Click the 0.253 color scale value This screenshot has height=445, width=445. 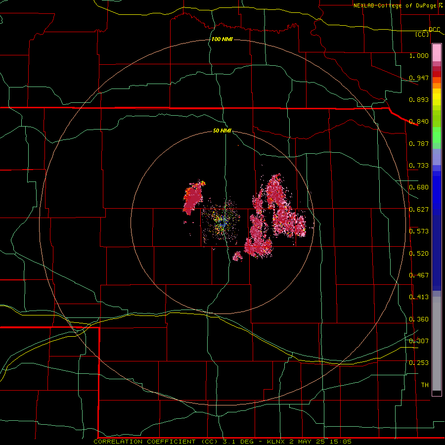click(x=419, y=363)
